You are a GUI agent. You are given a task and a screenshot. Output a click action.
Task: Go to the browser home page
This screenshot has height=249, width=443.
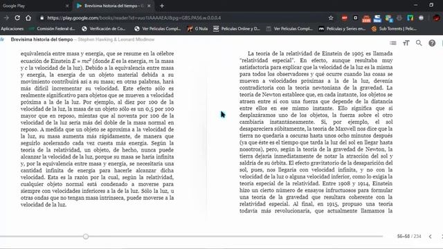tap(28, 18)
